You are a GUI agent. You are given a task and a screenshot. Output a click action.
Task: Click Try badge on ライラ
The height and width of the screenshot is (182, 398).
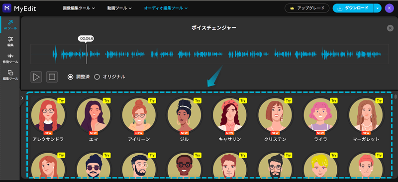click(333, 100)
